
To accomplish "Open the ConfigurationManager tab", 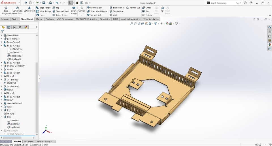I will pyautogui.click(x=14, y=27).
